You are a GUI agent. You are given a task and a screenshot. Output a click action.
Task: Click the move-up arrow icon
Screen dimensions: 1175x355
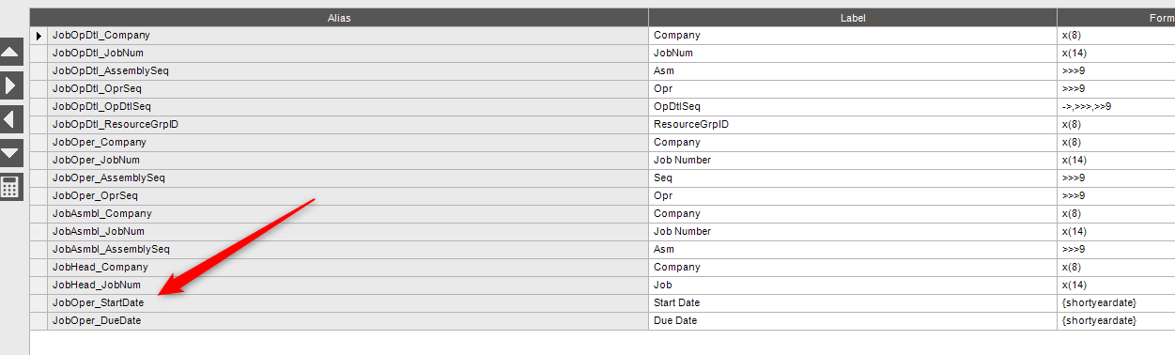pyautogui.click(x=11, y=51)
